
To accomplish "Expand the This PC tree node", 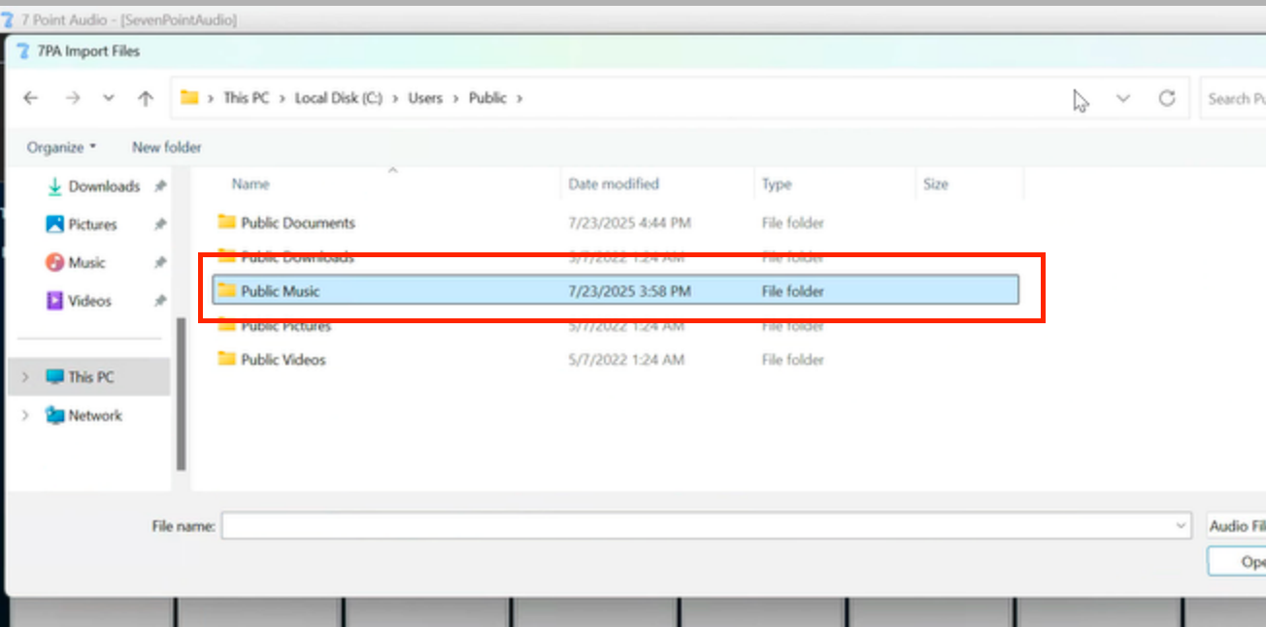I will click(25, 378).
